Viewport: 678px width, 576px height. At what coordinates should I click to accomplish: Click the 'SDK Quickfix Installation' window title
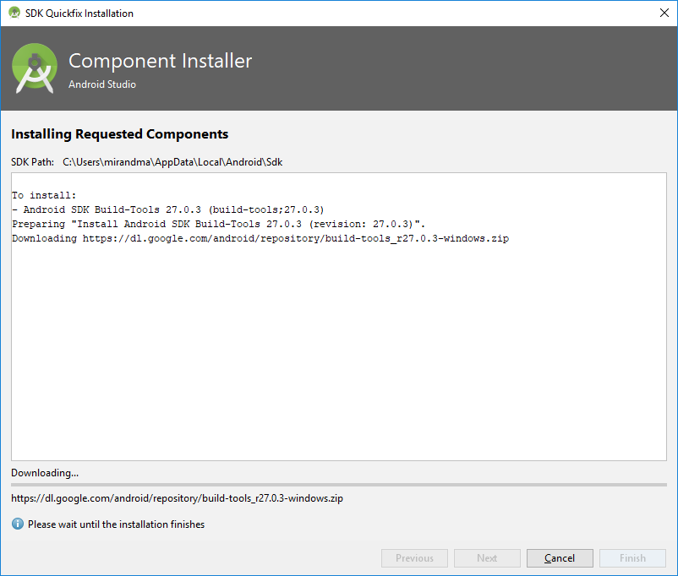[79, 14]
